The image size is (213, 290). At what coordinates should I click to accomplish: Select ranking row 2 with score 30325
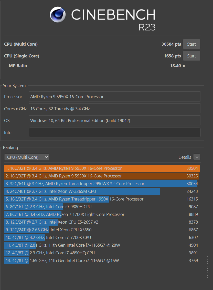coord(102,176)
